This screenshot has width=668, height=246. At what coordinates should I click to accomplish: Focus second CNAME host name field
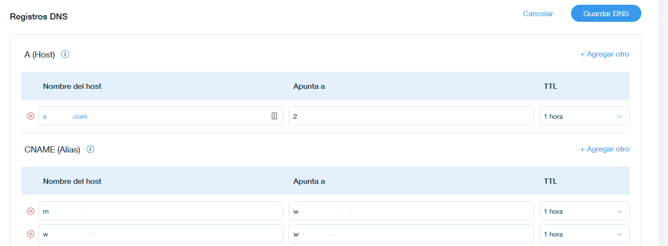point(161,234)
